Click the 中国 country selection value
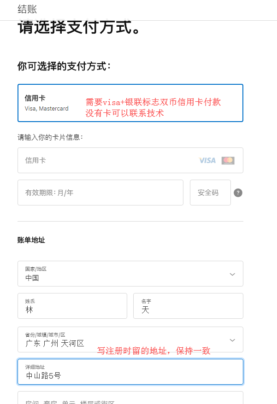Viewport: 277px width, 404px height. tap(32, 278)
